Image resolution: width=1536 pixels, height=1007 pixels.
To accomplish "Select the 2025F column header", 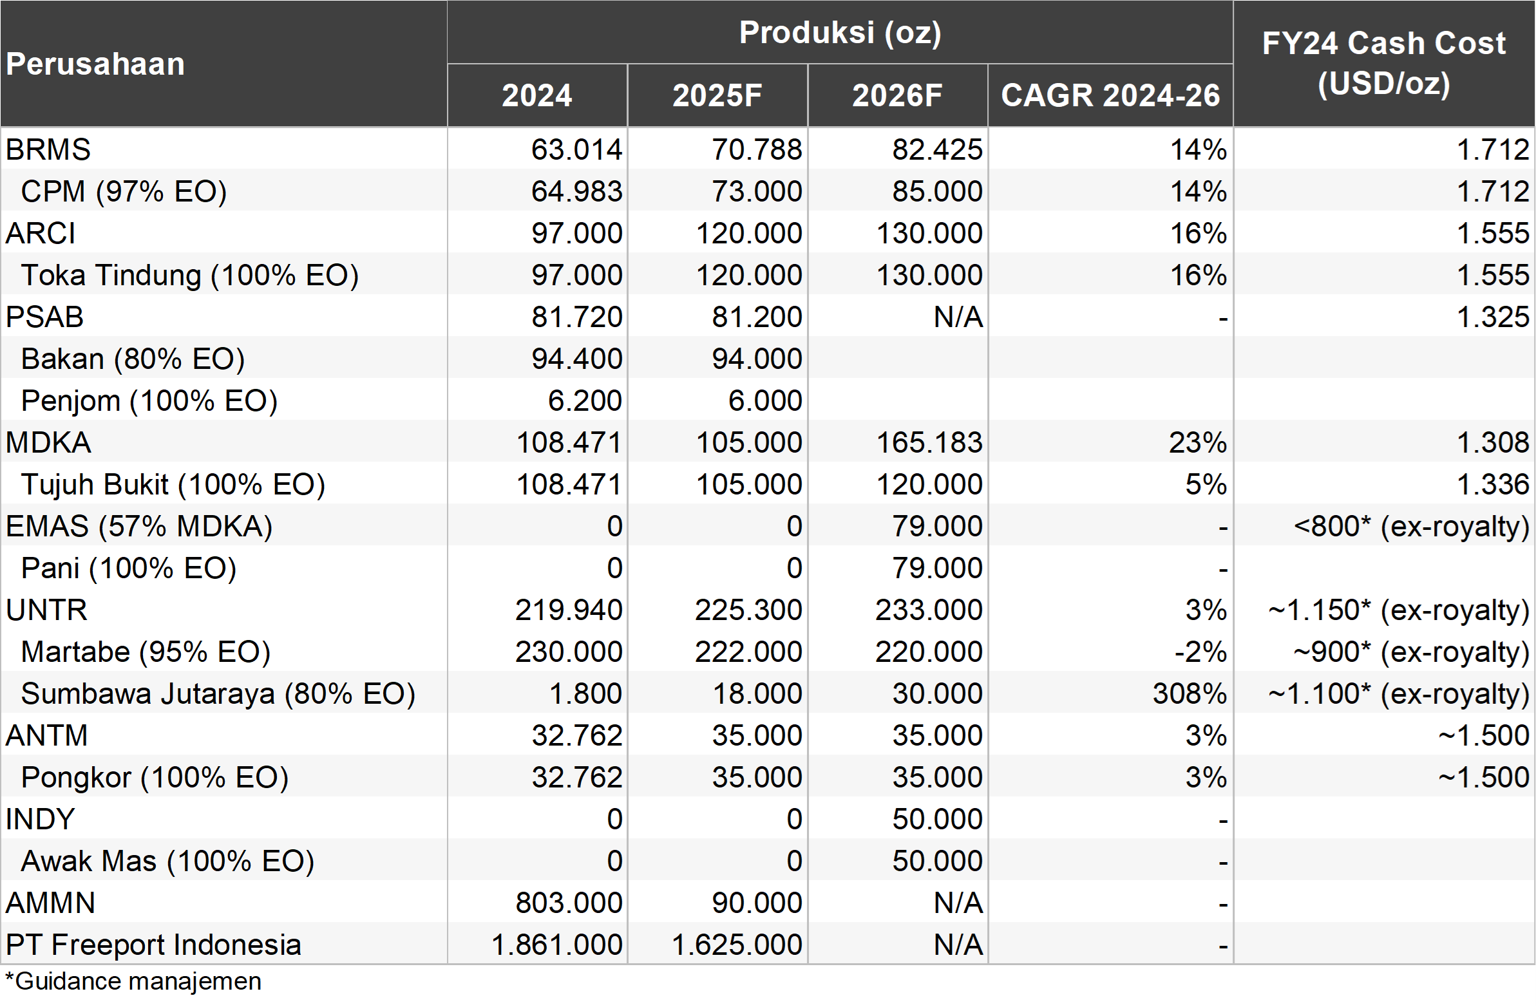I will [717, 95].
